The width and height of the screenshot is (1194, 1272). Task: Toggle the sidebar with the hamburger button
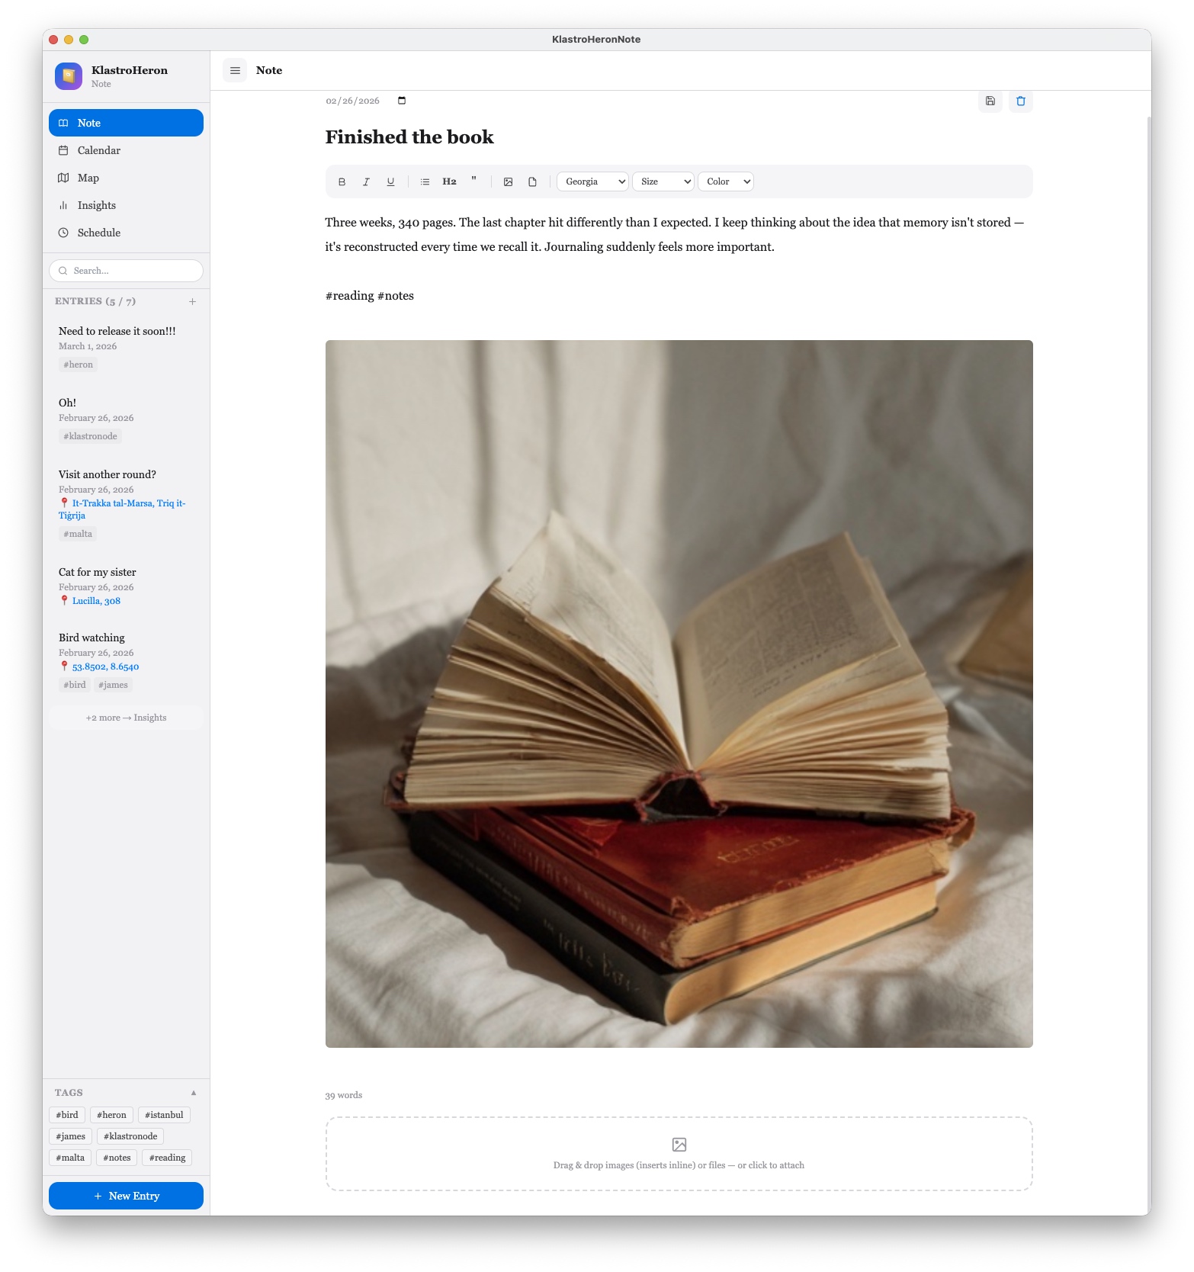(x=235, y=70)
